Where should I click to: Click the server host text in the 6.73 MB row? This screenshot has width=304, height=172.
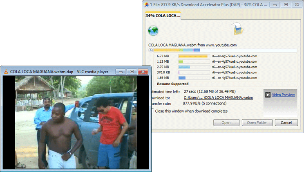click(x=235, y=56)
